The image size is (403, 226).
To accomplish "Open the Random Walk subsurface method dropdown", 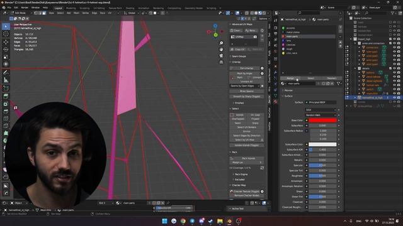I will point(321,115).
